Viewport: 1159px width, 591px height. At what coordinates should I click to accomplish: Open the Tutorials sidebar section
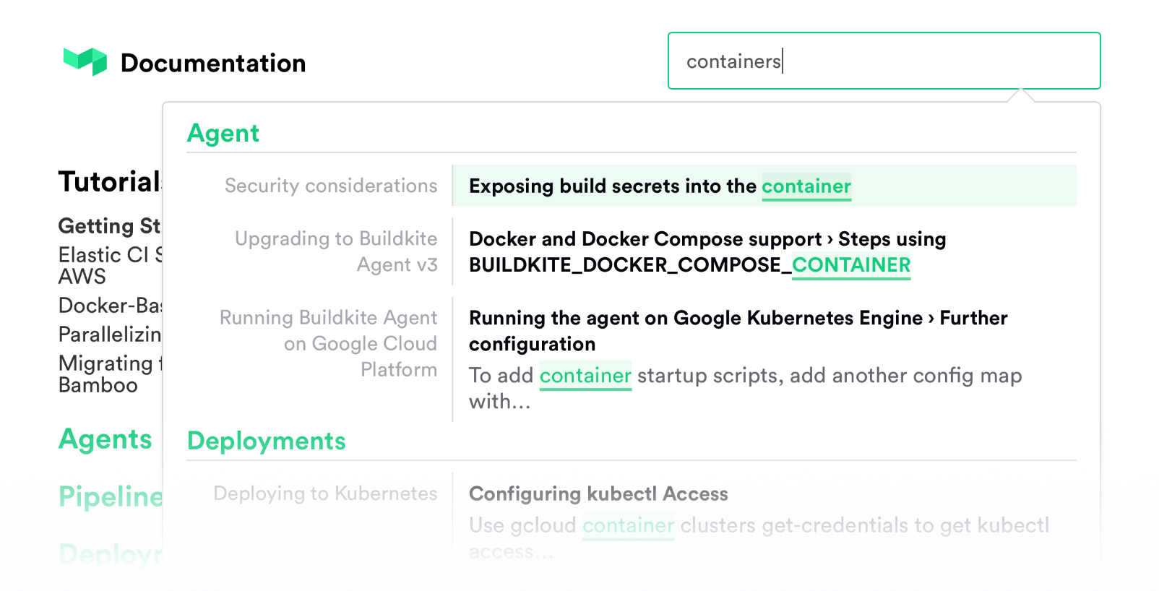click(x=110, y=182)
